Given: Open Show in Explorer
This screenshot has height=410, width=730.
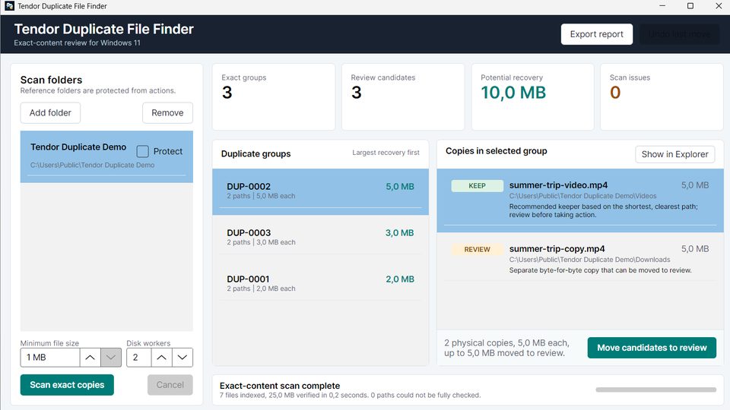Looking at the screenshot, I should [x=674, y=154].
